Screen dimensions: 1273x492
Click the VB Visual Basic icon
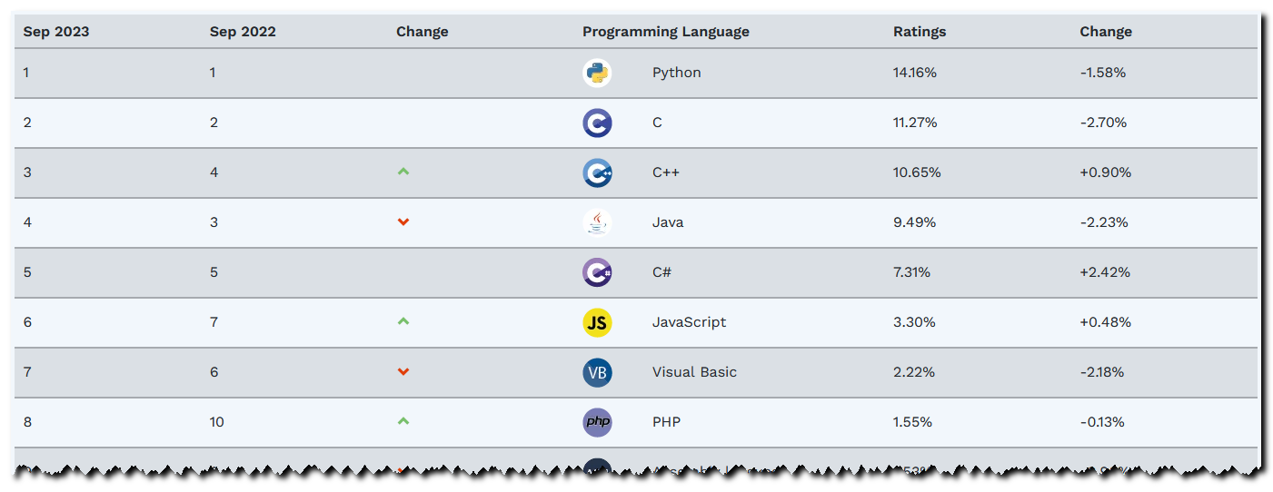[597, 372]
